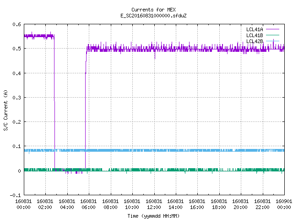Screen dimensions: 293x220
Task: Click the x-axis tick 160831 20:00
Action: pyautogui.click(x=240, y=204)
